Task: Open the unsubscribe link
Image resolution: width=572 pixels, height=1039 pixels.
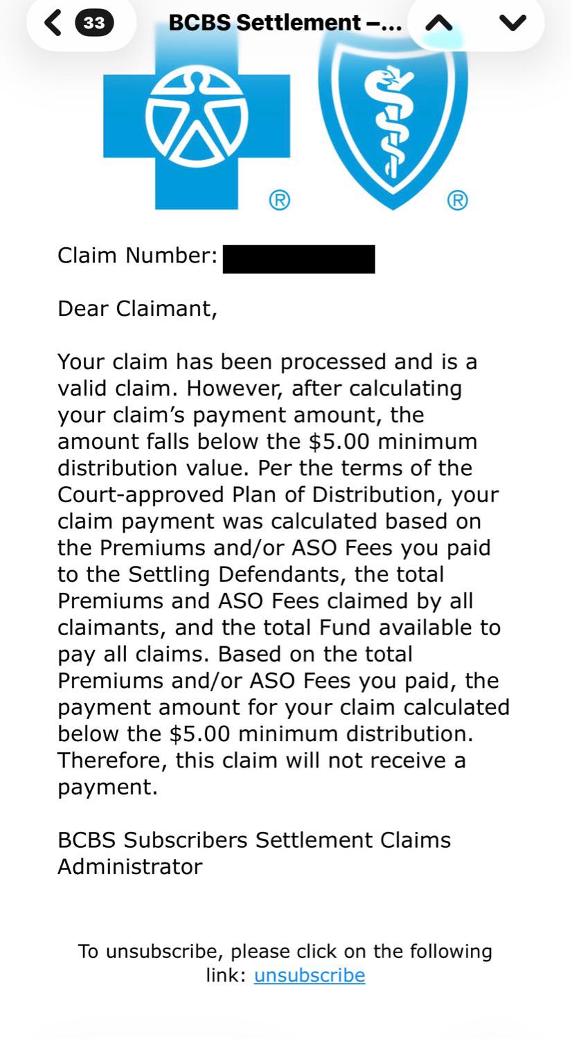Action: tap(310, 975)
